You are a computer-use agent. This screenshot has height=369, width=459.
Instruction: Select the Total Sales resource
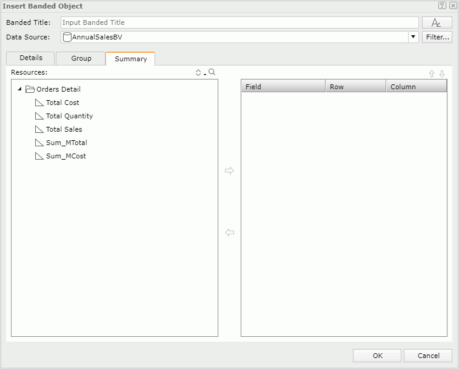[x=64, y=129]
